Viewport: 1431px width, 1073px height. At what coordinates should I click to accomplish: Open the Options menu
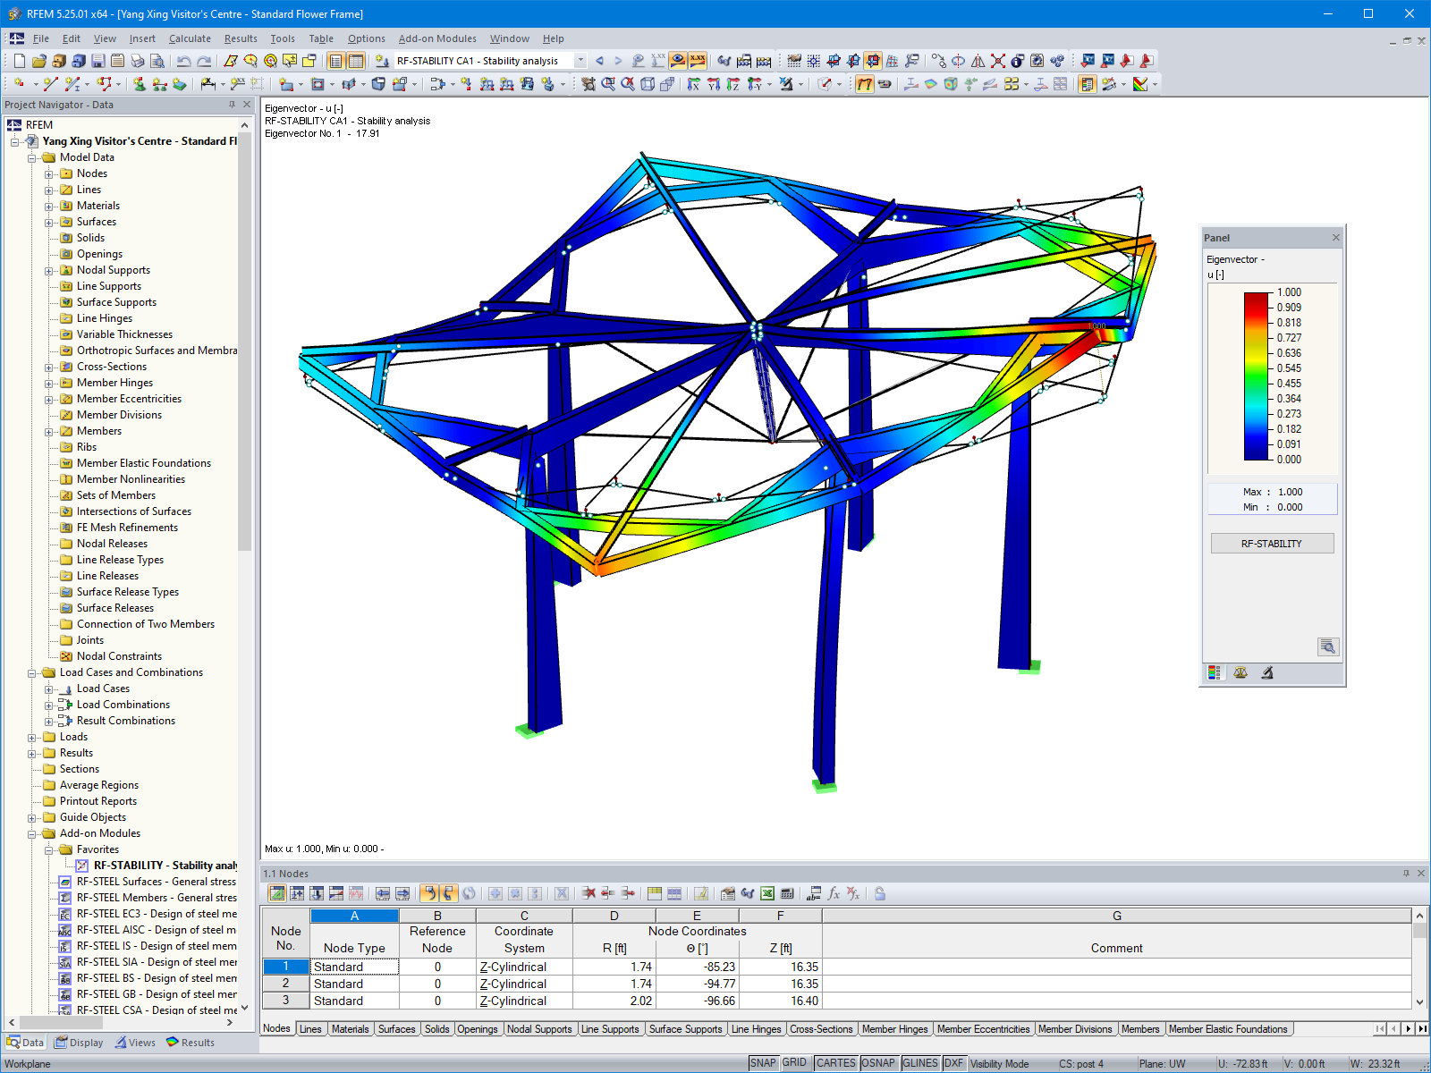point(367,38)
